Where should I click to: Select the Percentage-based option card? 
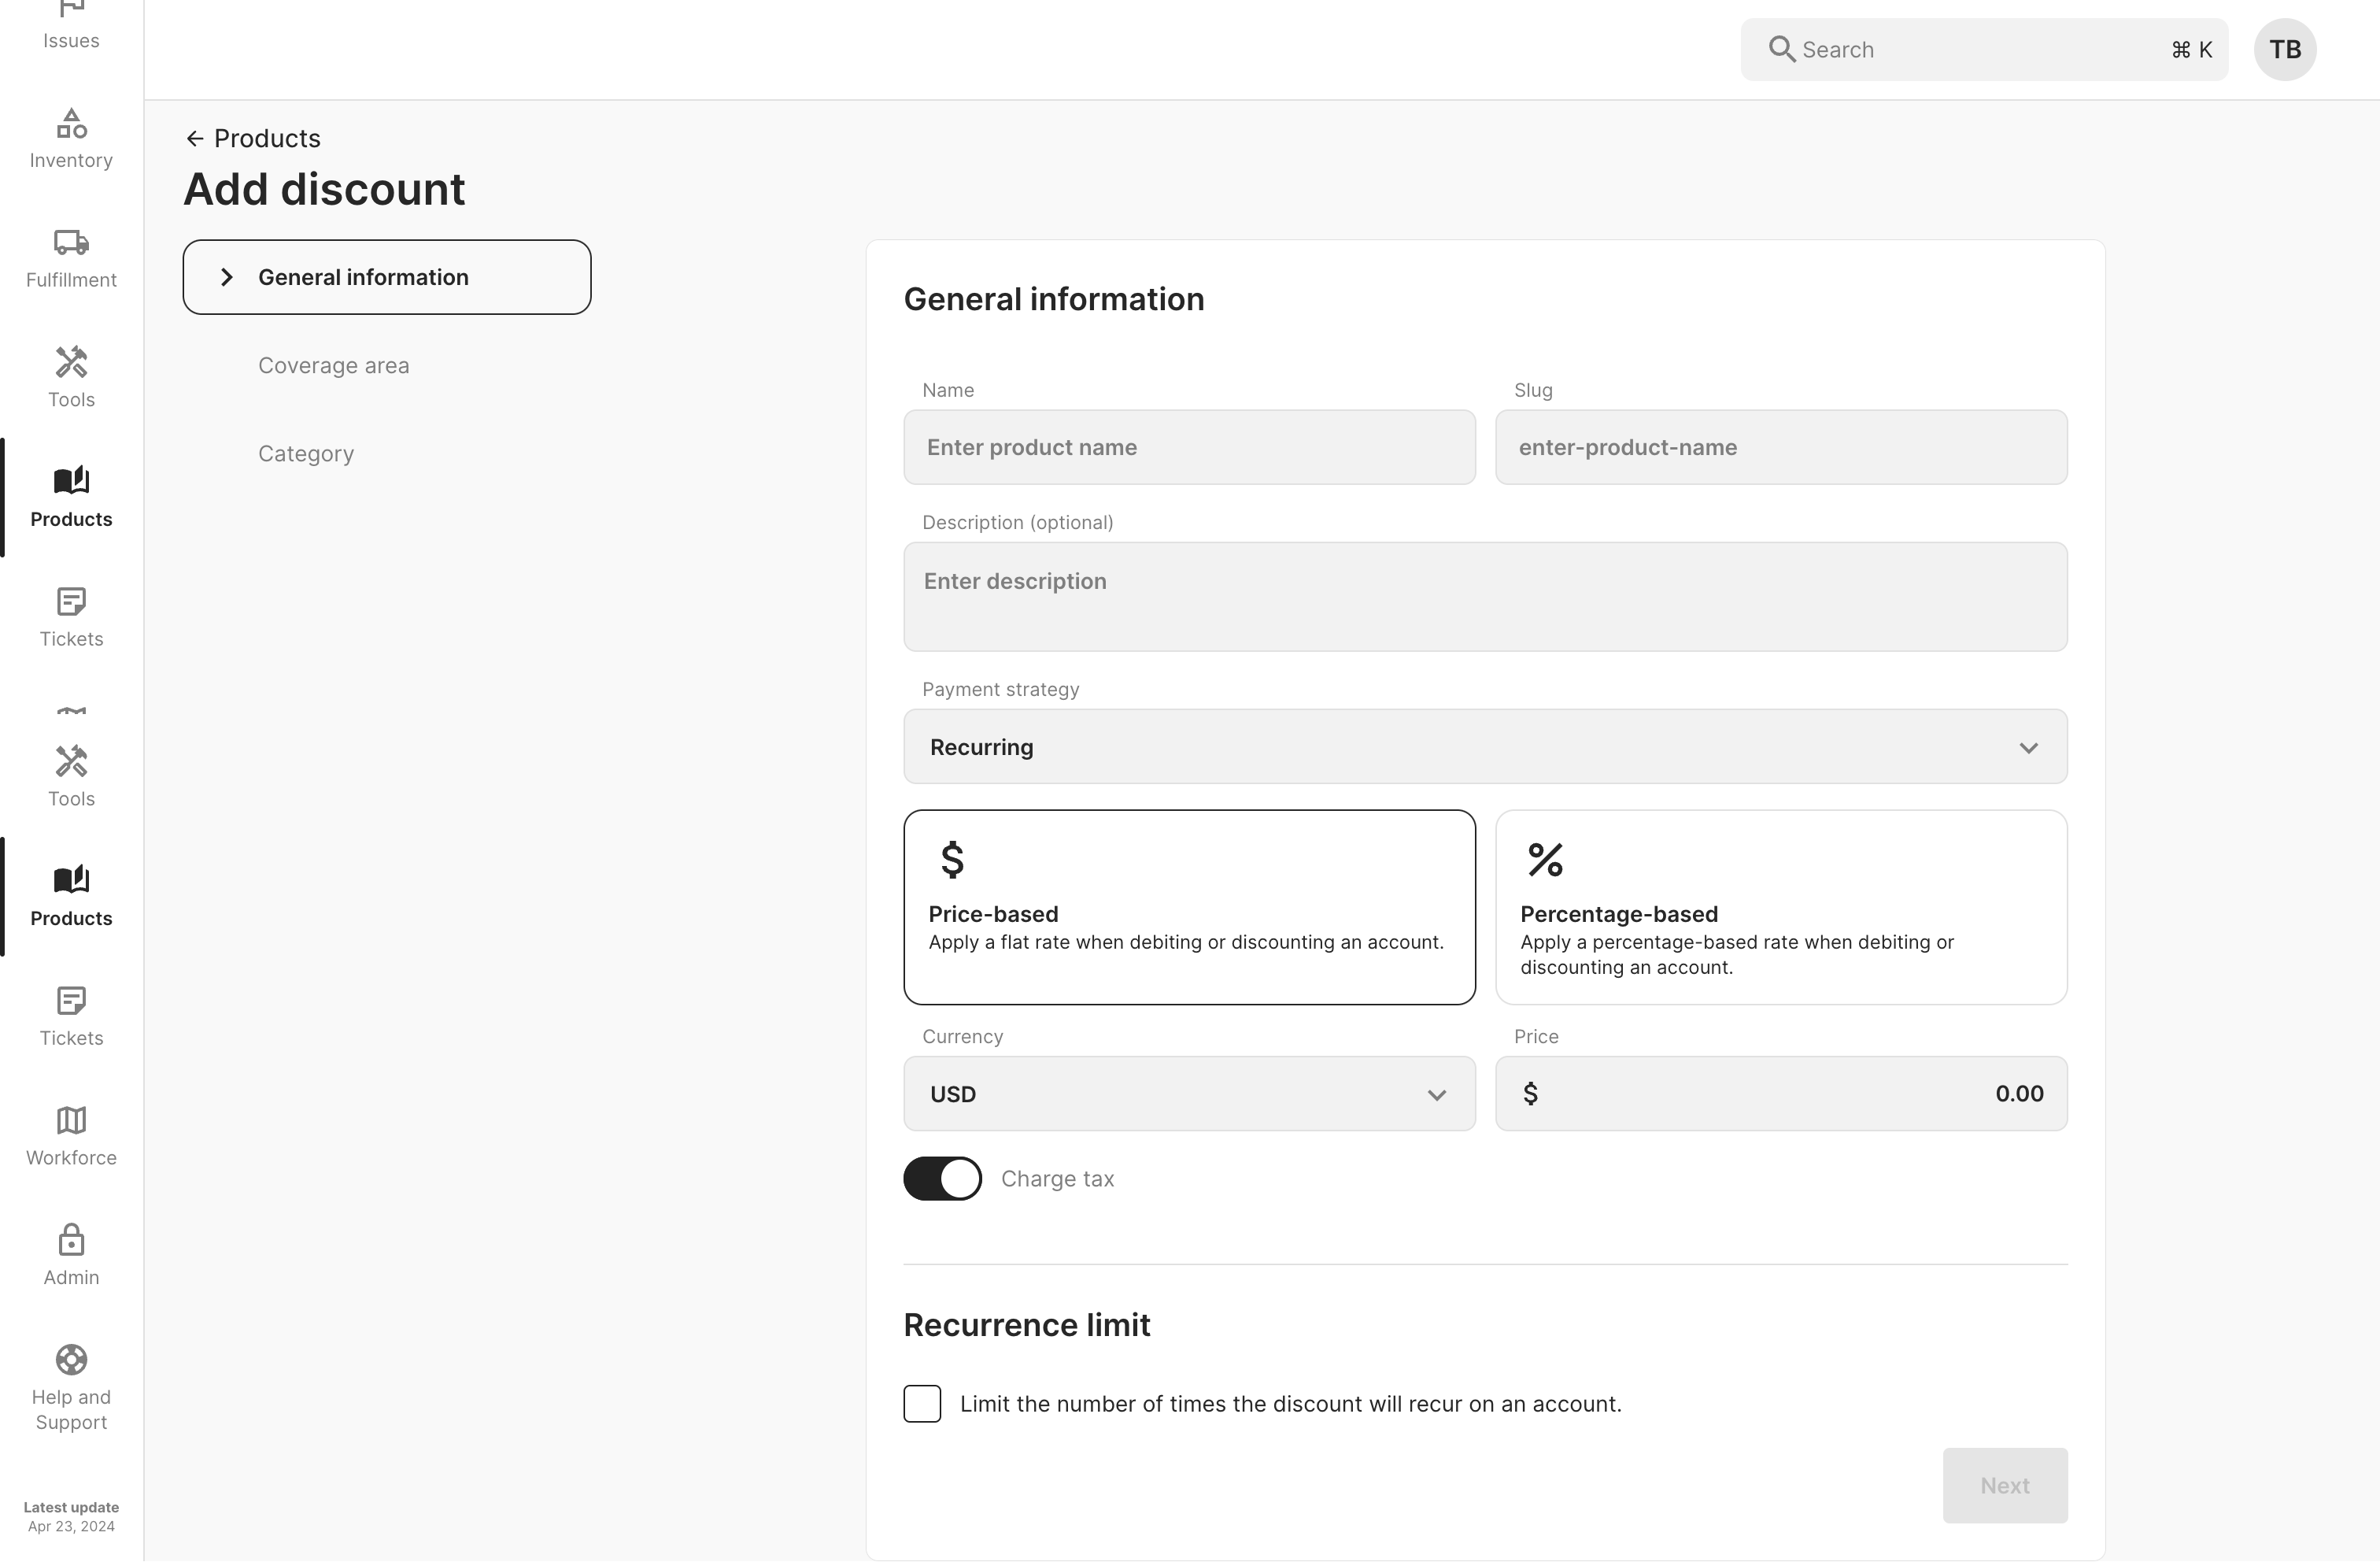(1780, 908)
